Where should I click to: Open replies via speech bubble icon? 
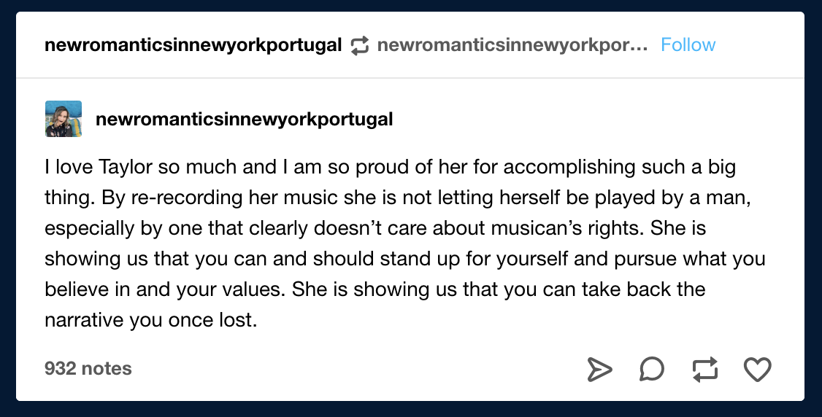tap(652, 370)
